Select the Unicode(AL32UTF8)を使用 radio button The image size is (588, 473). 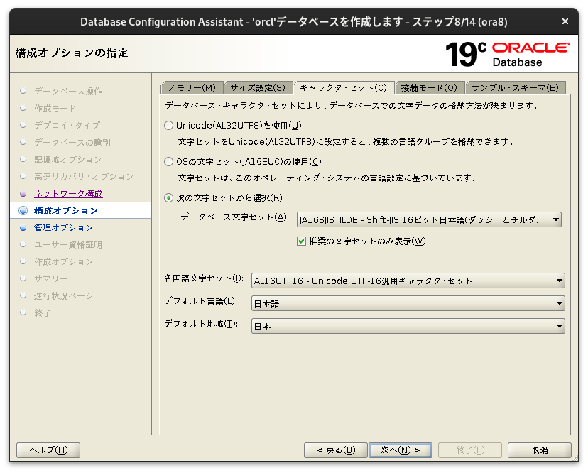point(168,125)
